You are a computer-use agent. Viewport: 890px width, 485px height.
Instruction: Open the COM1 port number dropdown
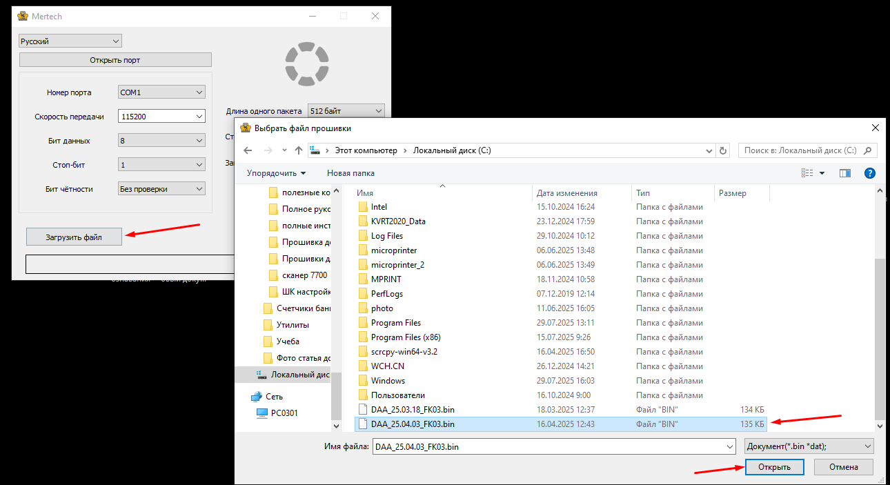[161, 92]
